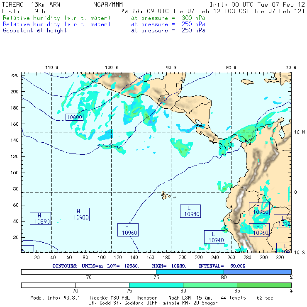
Task: Click 'L 10940' marker near the Peru coast
Action: point(214,237)
